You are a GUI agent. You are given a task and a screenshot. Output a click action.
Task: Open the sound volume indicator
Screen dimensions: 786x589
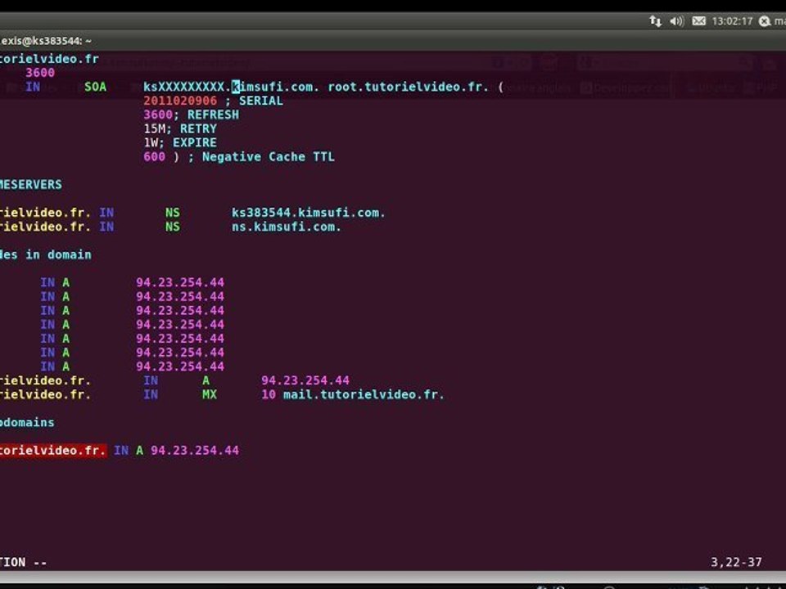click(677, 21)
